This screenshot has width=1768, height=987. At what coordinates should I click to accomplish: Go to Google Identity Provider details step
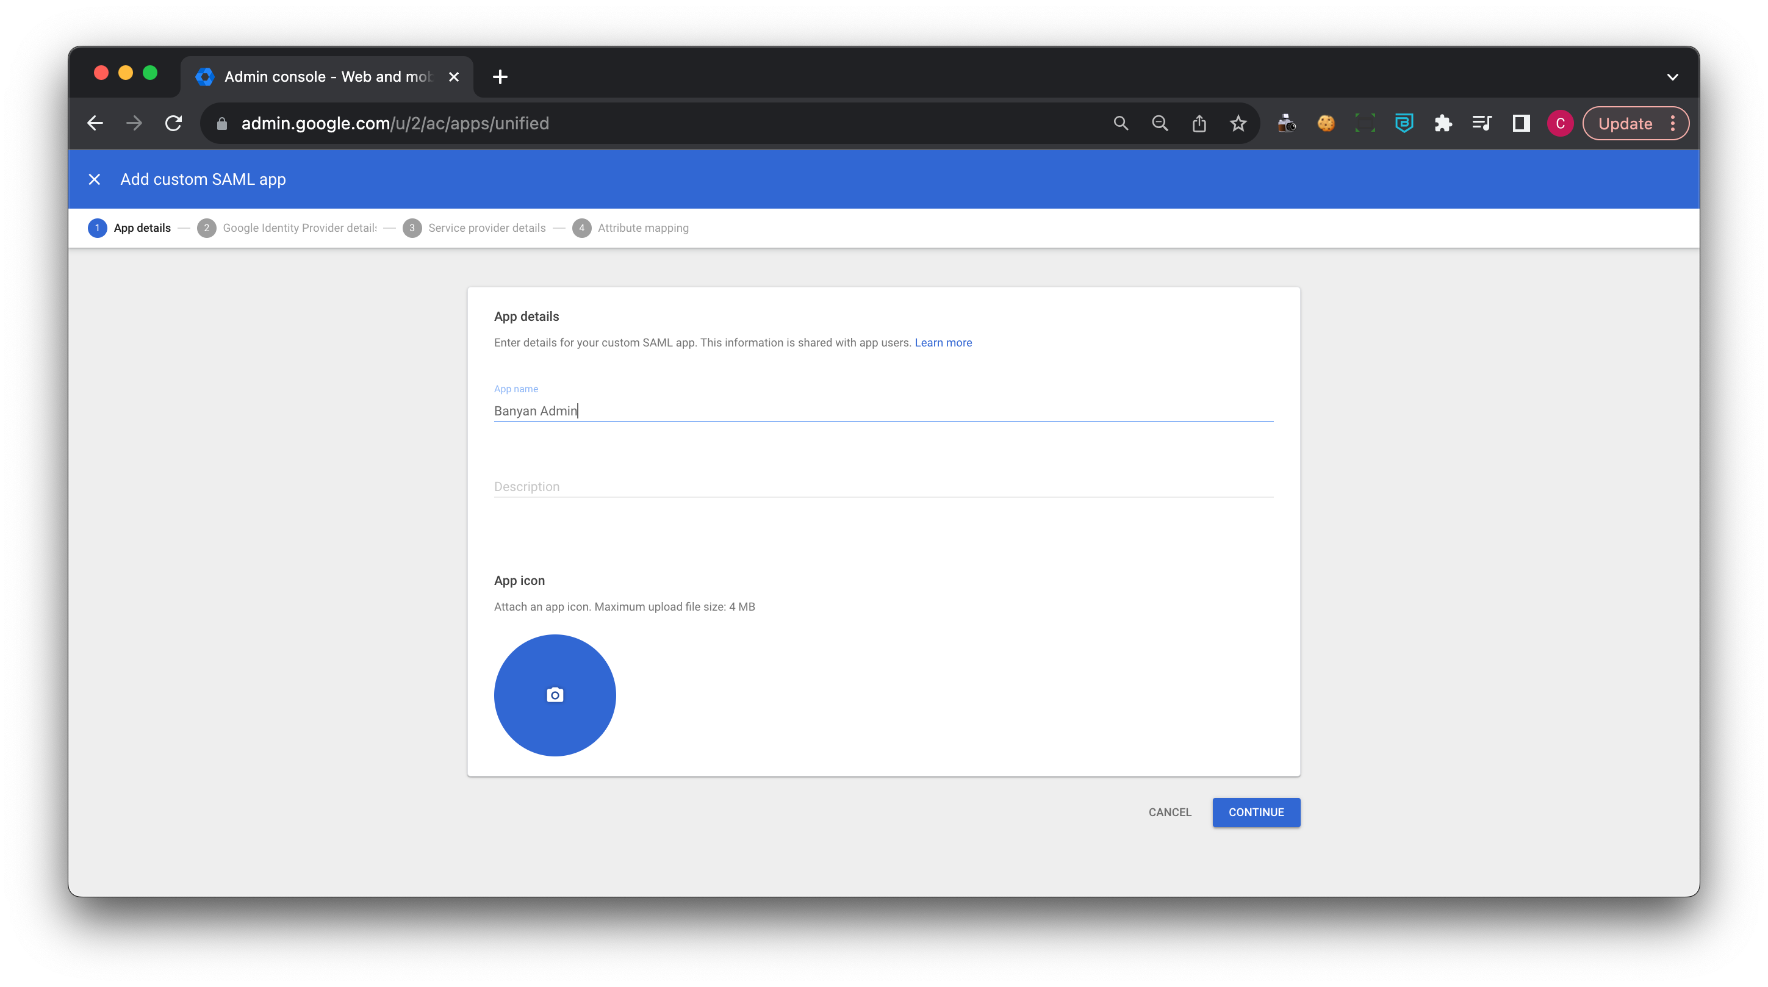tap(299, 228)
